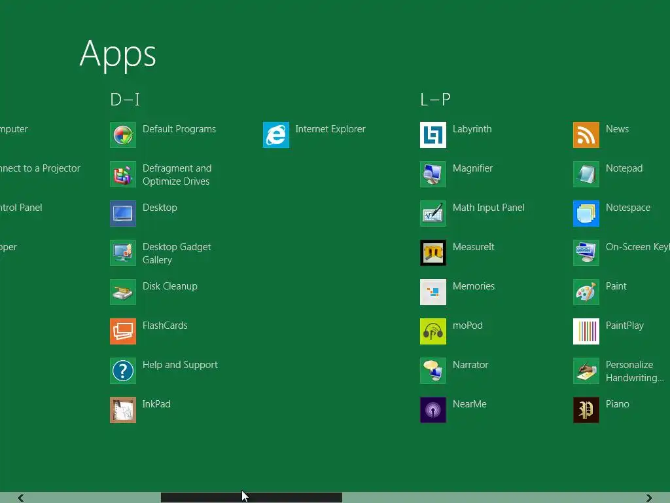Open the On-Screen Keyboard icon
670x503 pixels.
click(x=586, y=253)
